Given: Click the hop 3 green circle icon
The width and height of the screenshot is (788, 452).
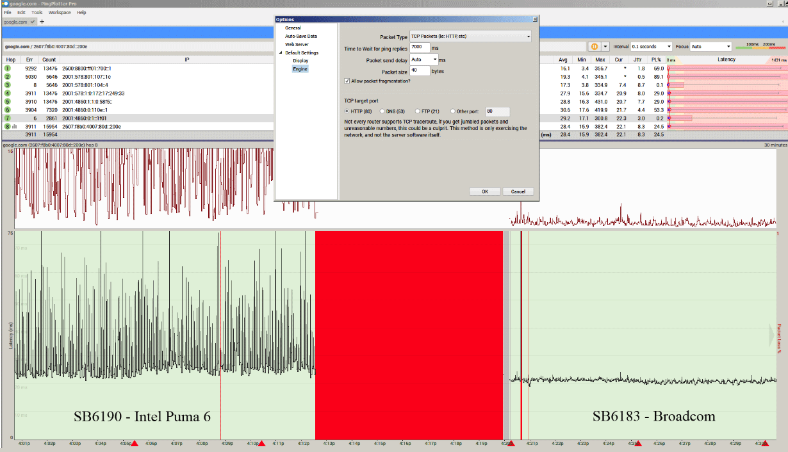Looking at the screenshot, I should 8,85.
